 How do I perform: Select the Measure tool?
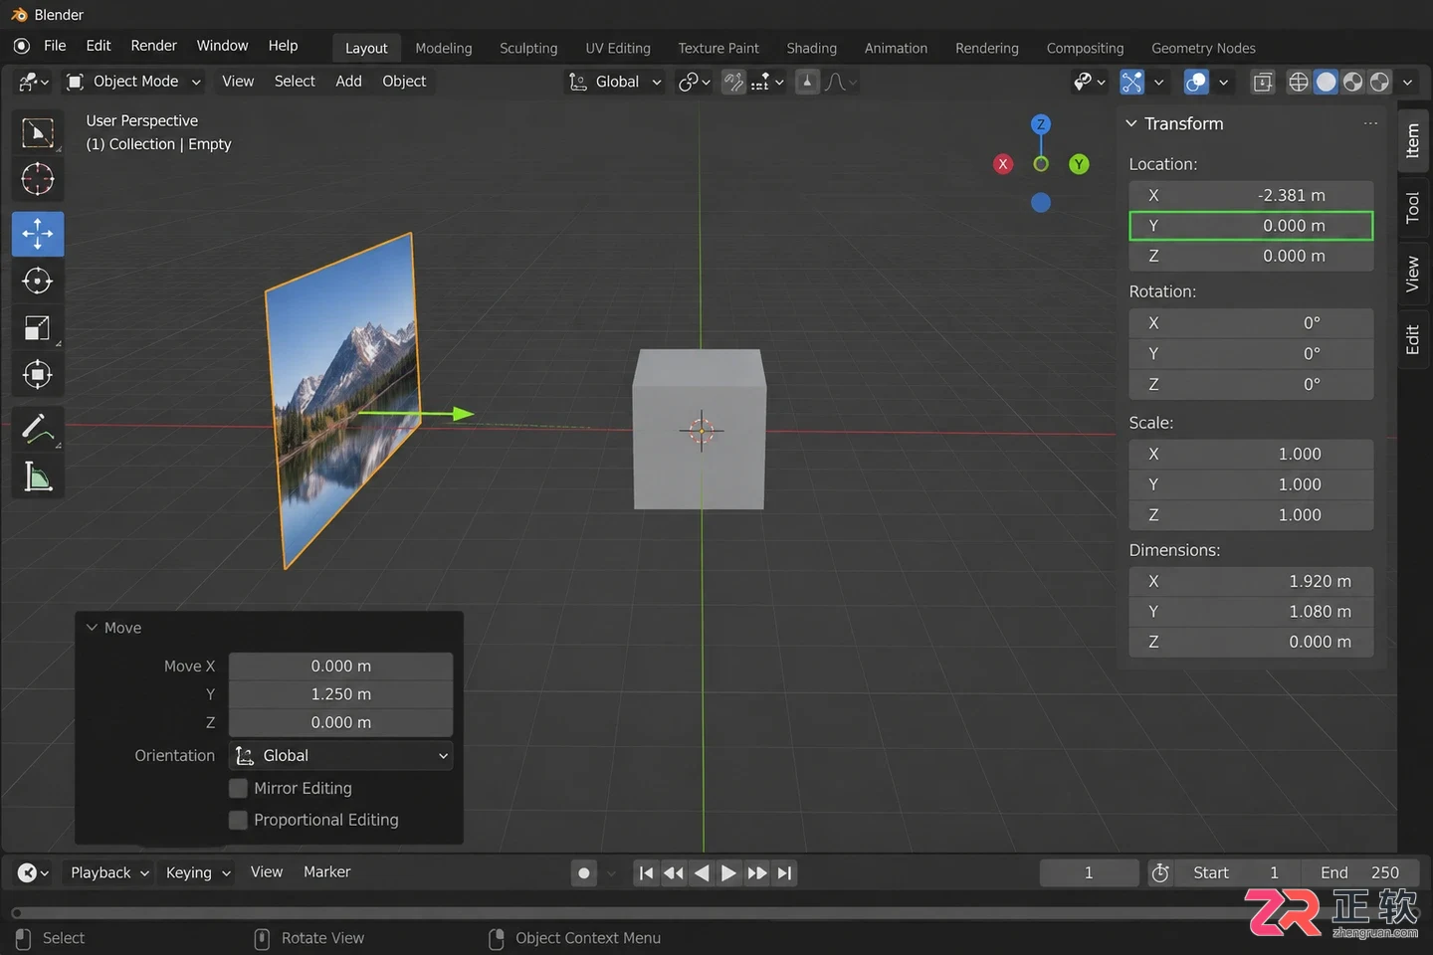38,477
